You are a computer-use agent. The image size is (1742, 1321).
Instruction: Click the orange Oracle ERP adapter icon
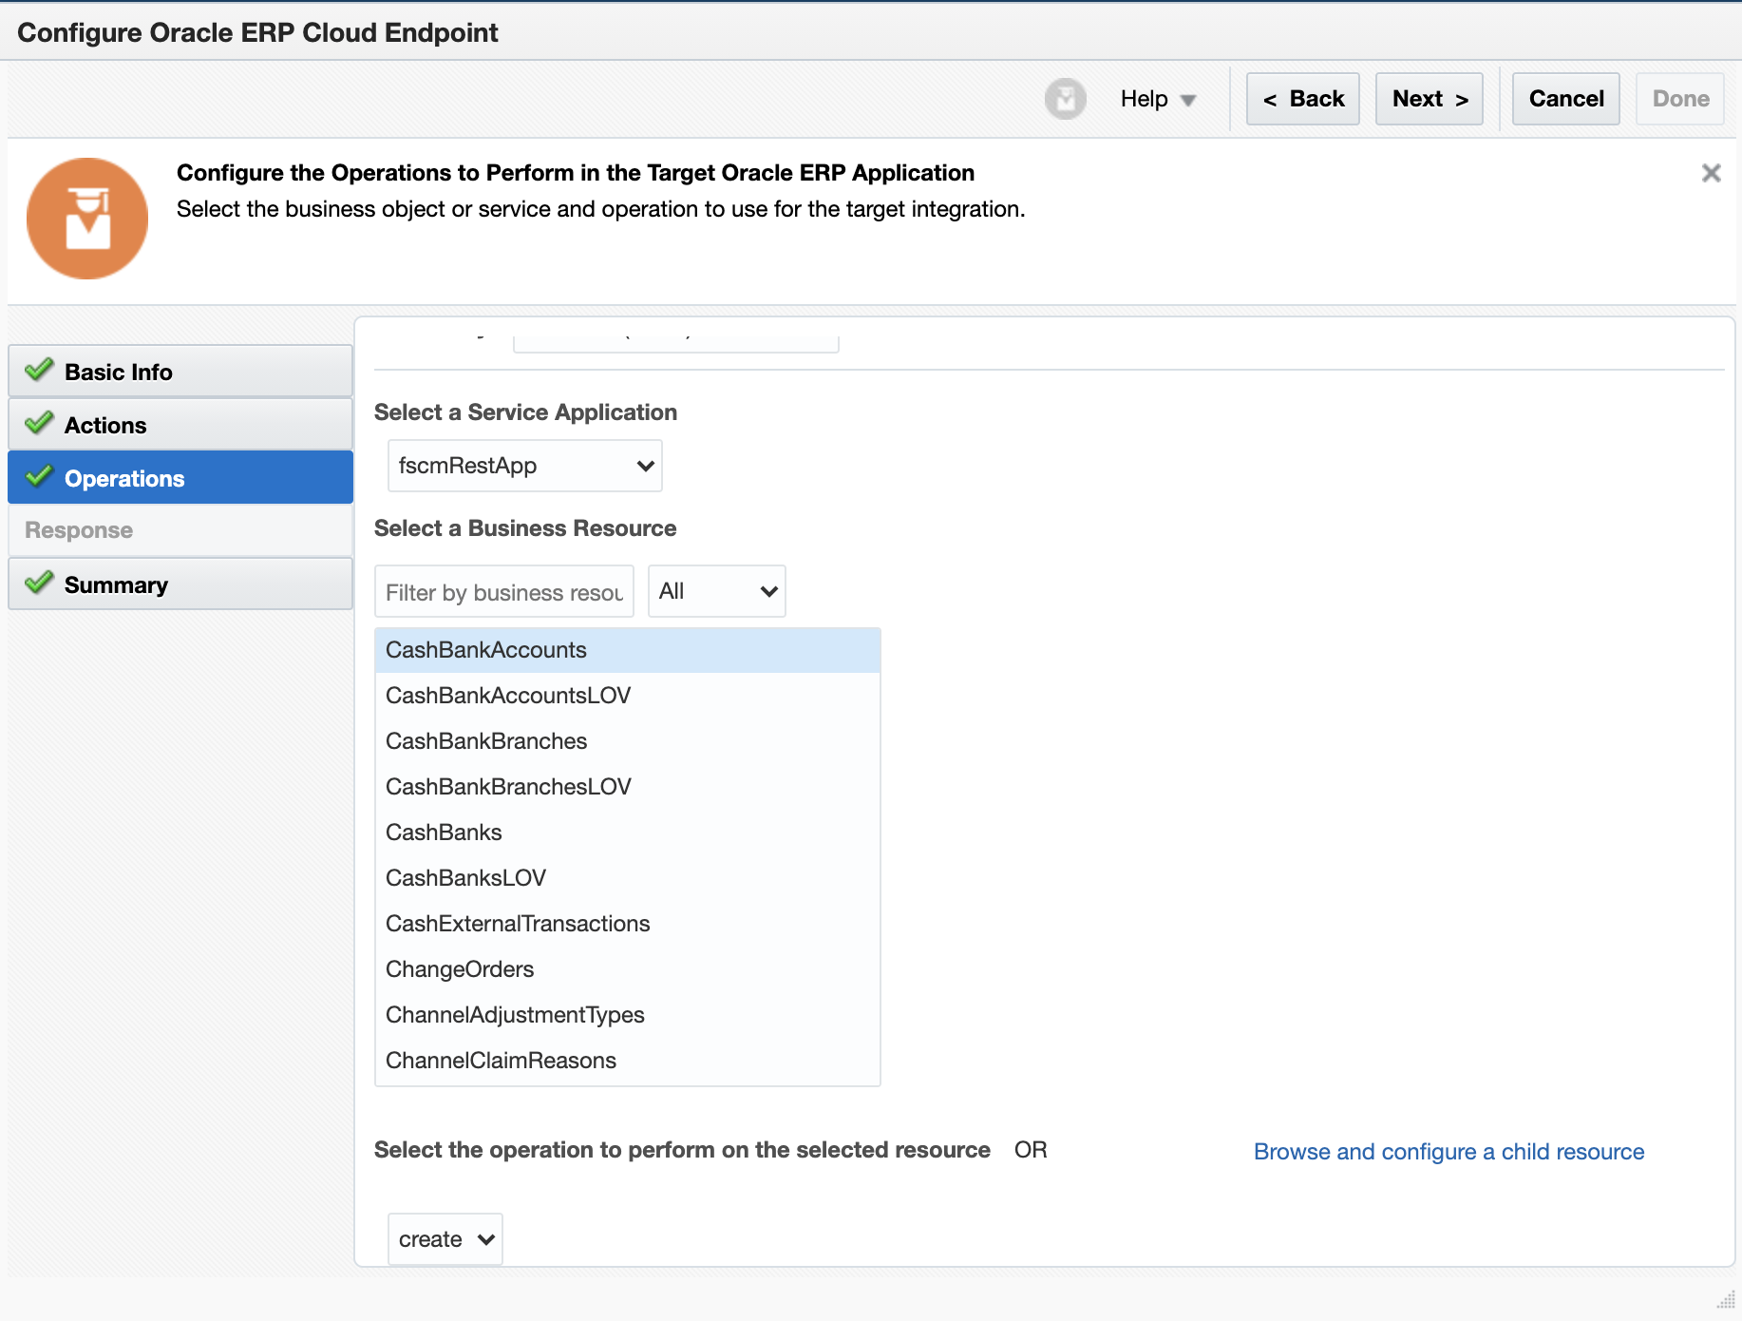pos(87,219)
